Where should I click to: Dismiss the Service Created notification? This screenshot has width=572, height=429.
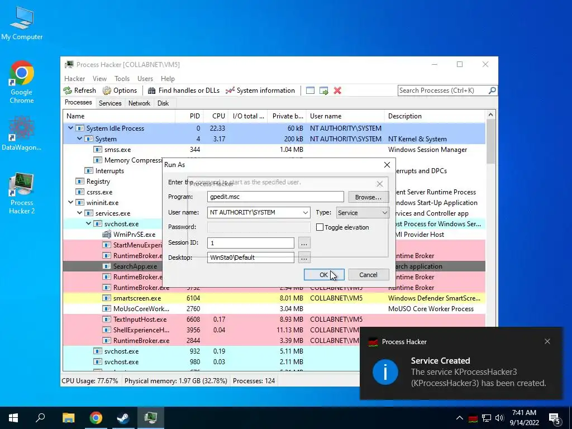[x=547, y=341]
